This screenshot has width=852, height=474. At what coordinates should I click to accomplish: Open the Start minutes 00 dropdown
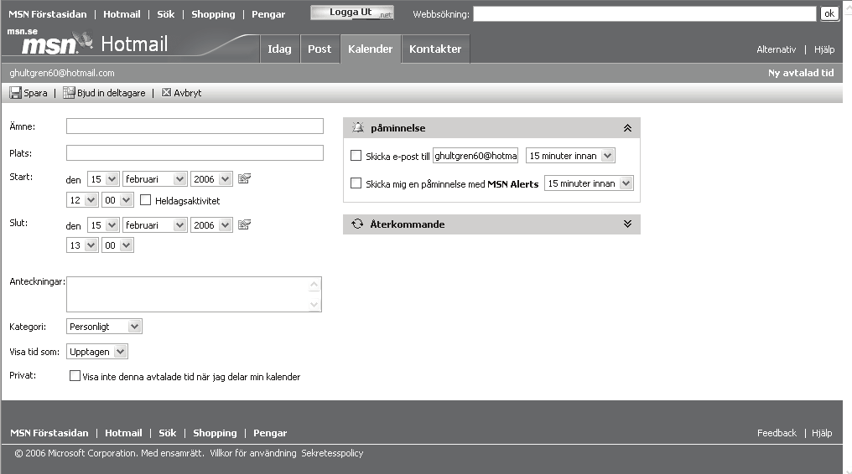[x=117, y=200]
